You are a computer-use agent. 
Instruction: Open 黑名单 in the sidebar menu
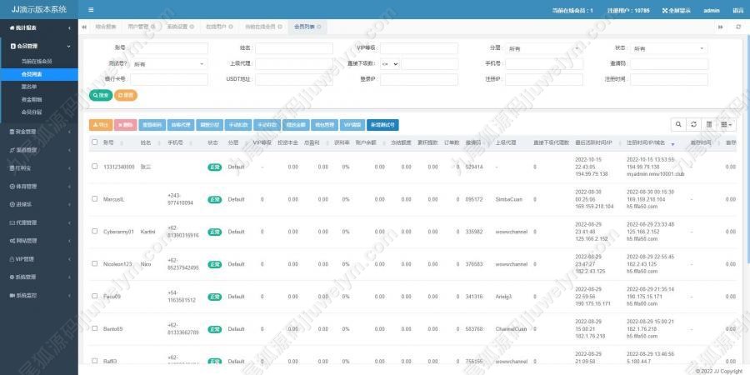30,87
